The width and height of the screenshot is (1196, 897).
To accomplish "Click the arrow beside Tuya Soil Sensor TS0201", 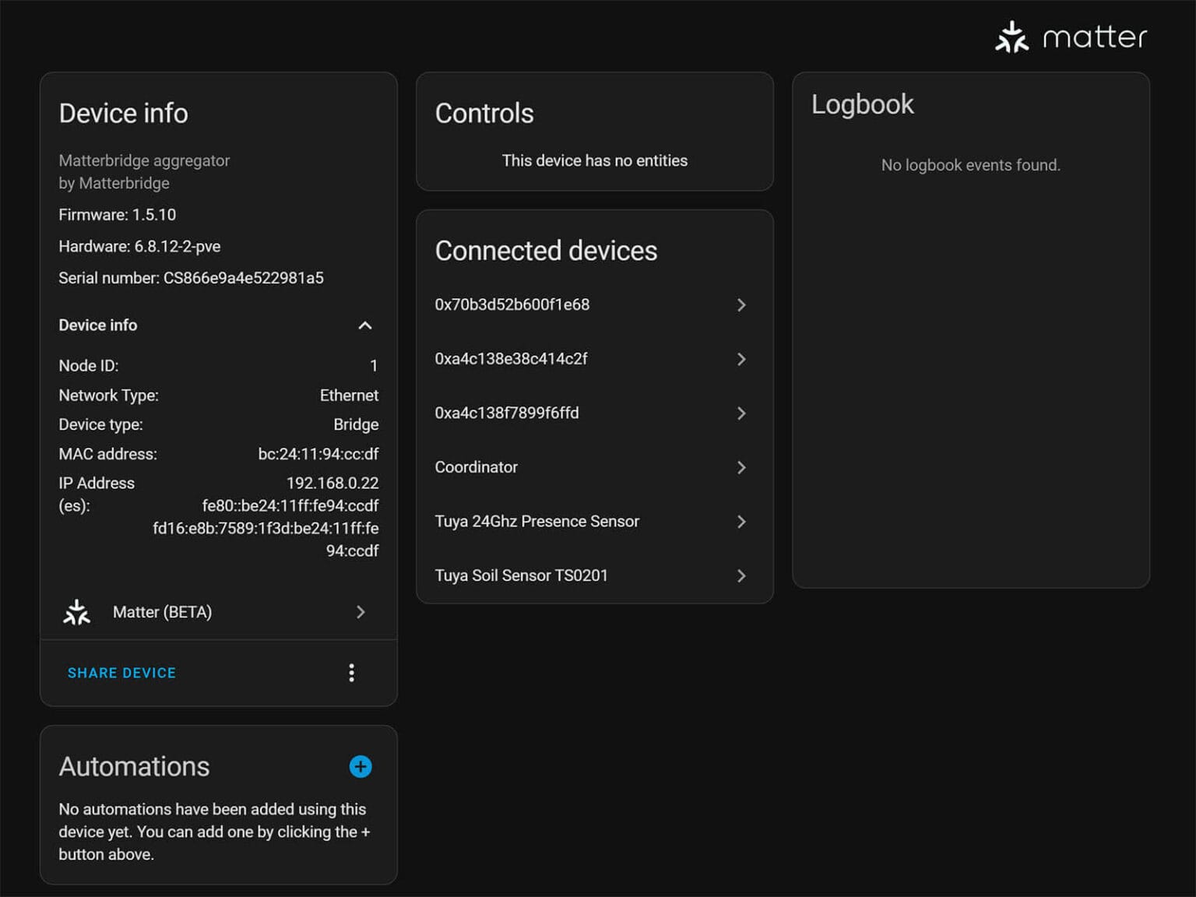I will click(741, 575).
